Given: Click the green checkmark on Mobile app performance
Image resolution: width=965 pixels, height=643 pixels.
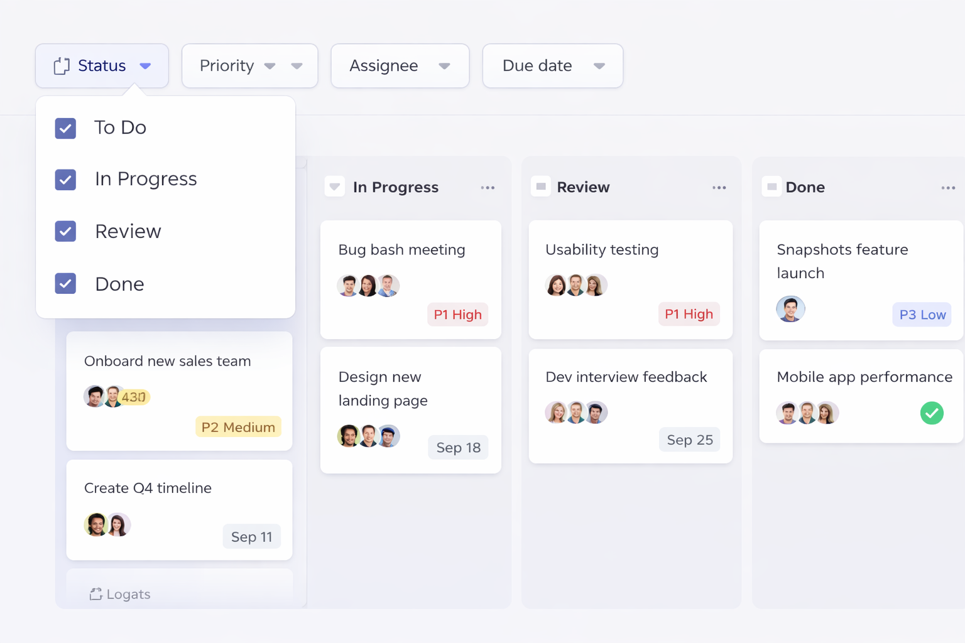Looking at the screenshot, I should point(932,413).
